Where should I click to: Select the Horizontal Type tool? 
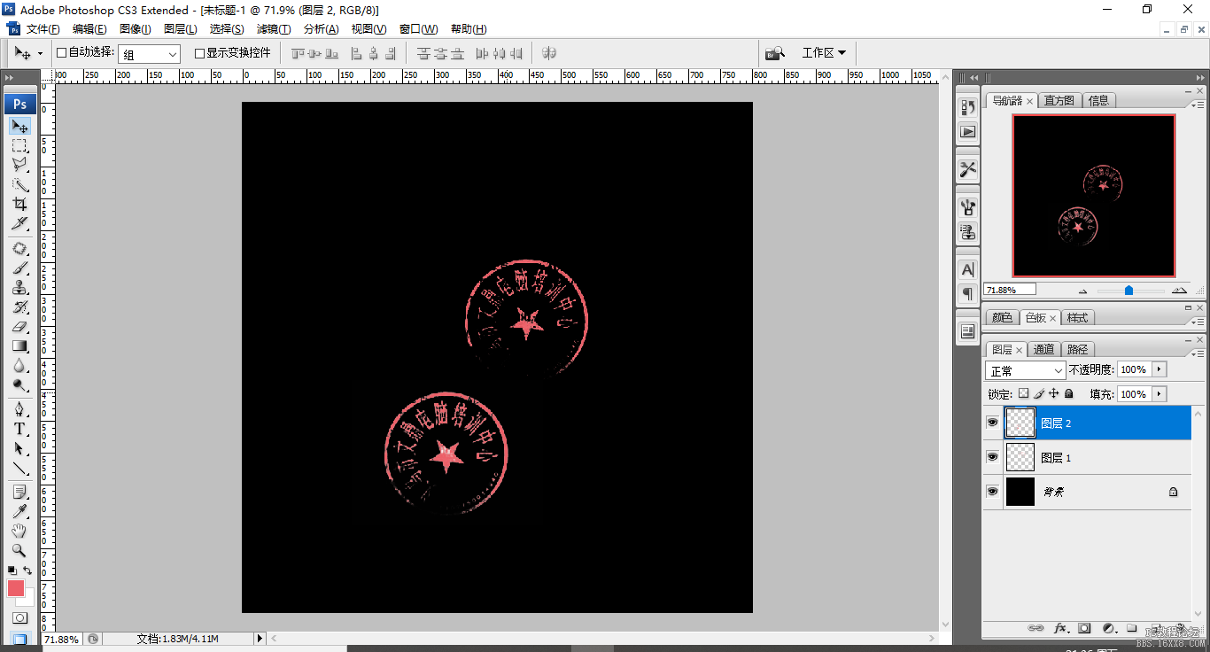19,430
